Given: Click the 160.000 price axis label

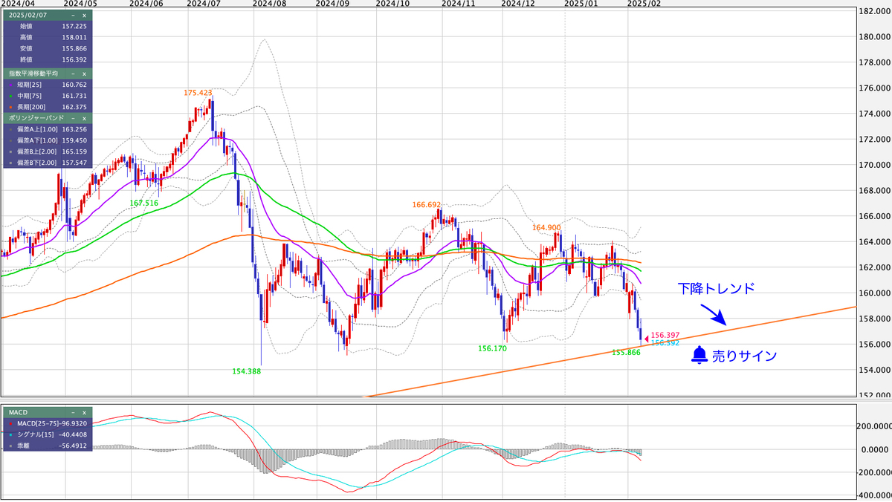Looking at the screenshot, I should [x=874, y=293].
